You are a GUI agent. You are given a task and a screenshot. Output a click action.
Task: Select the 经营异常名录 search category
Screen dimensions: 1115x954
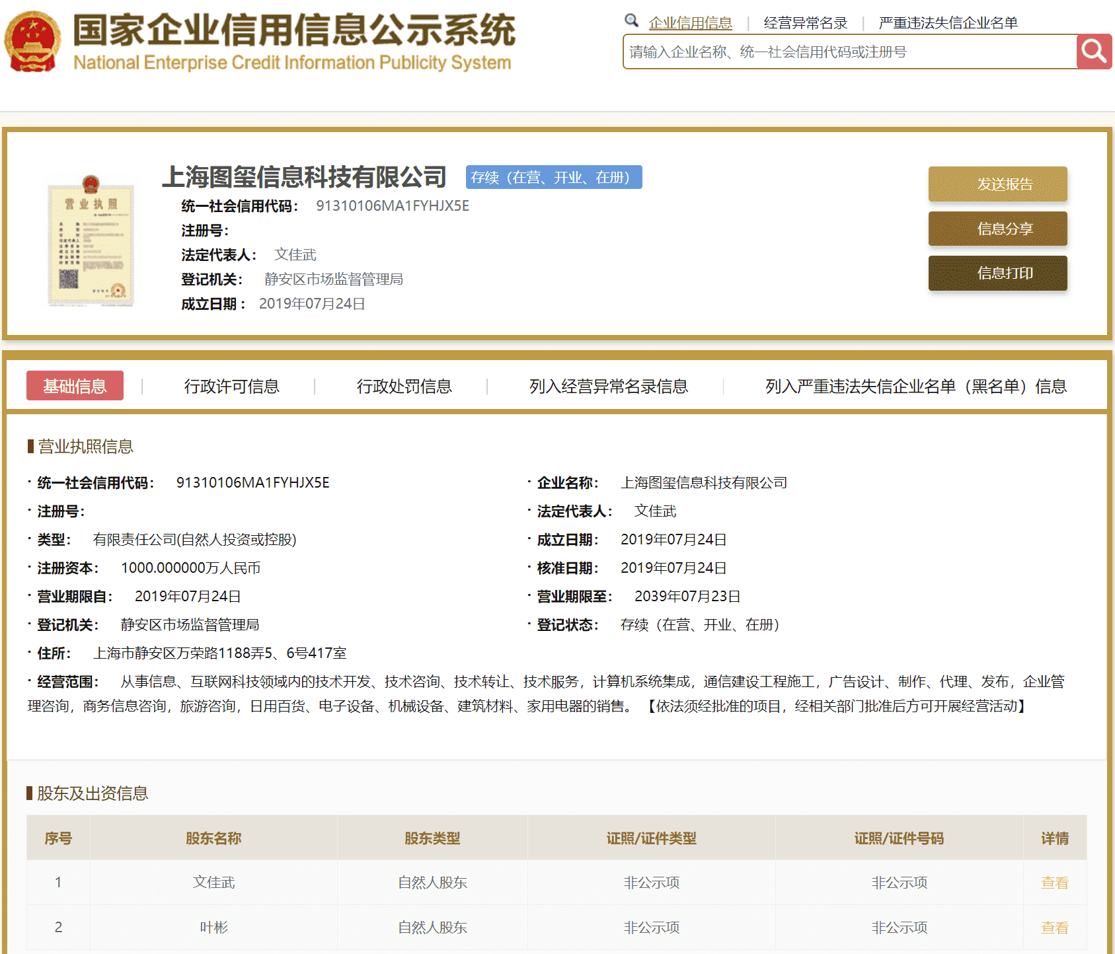(x=805, y=23)
